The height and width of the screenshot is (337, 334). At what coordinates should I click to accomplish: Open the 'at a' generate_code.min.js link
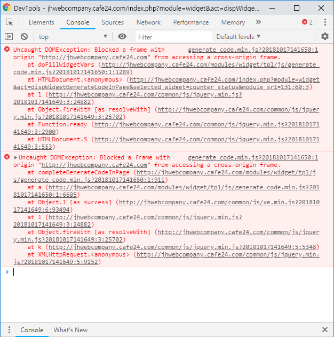point(166,191)
